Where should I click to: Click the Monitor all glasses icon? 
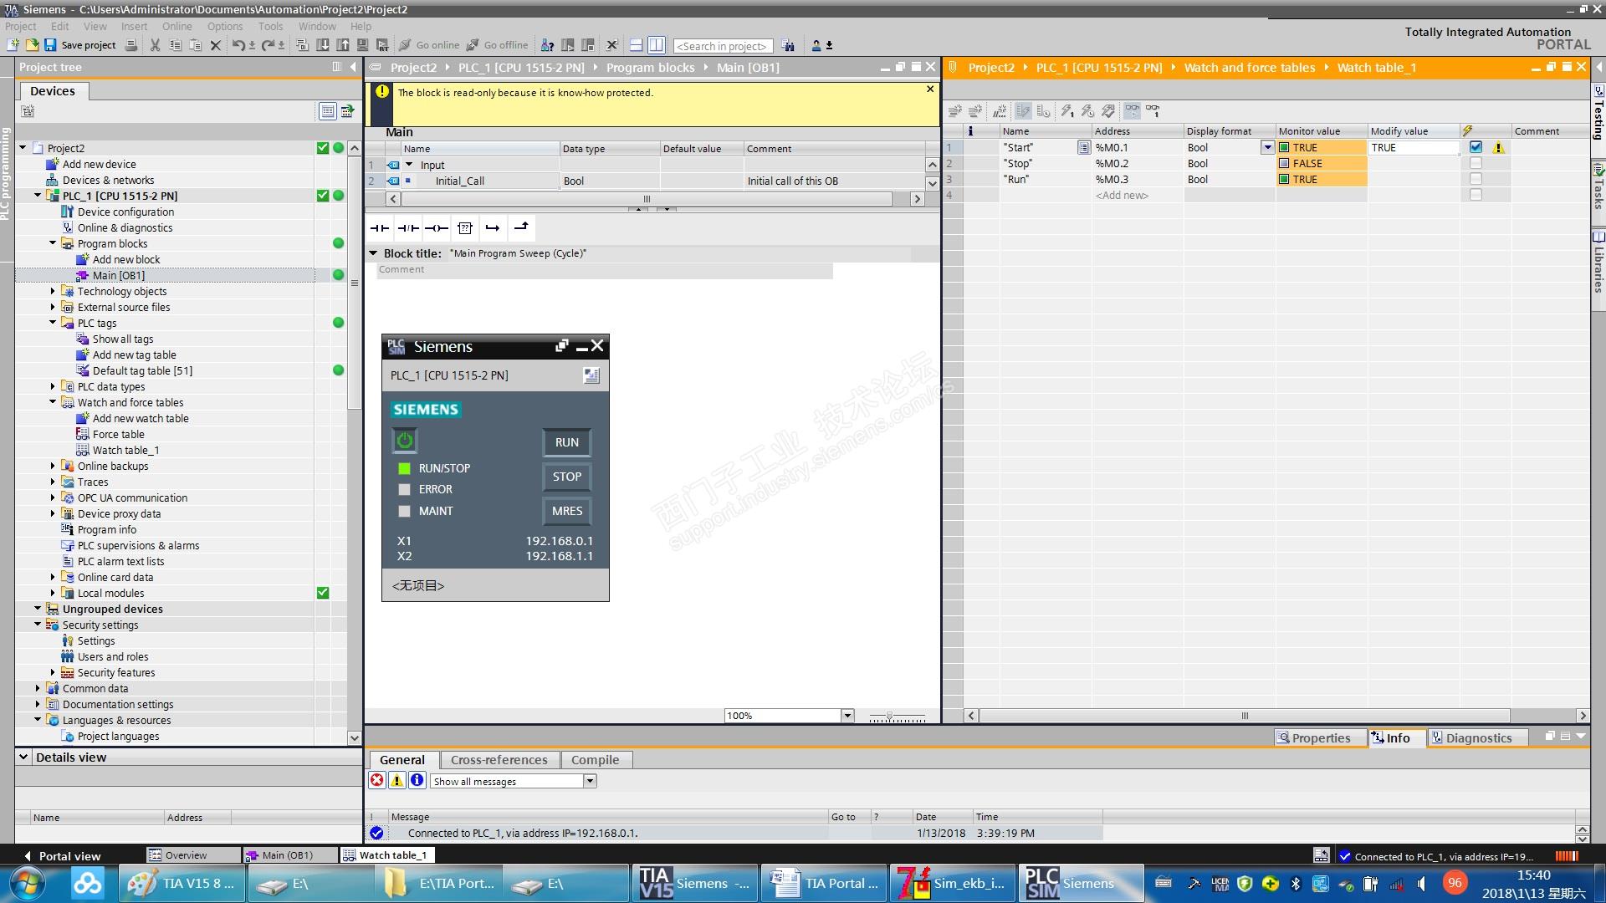[x=1132, y=110]
